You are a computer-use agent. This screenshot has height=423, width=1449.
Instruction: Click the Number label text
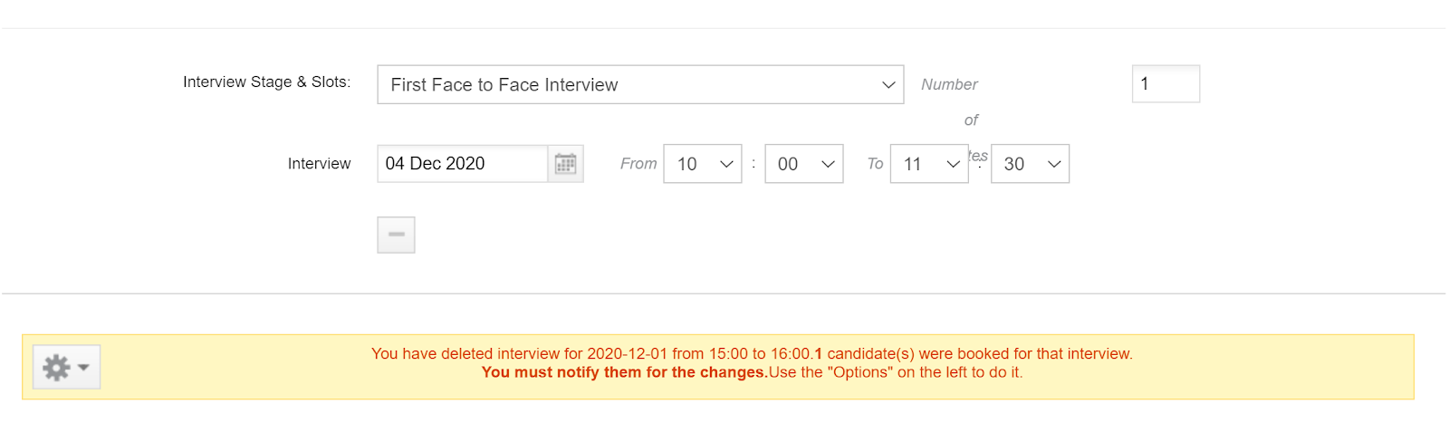coord(949,84)
